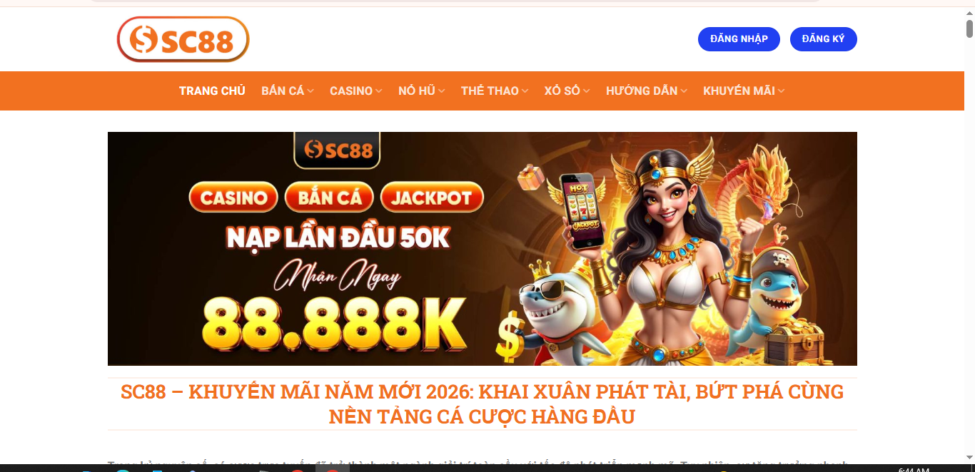
Task: Expand the KHUYẾN MÃI dropdown chevron
Action: click(x=782, y=91)
